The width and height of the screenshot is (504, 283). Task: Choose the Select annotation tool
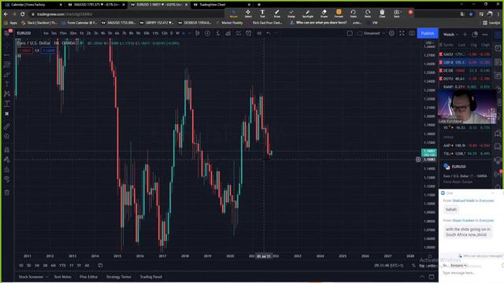(248, 13)
